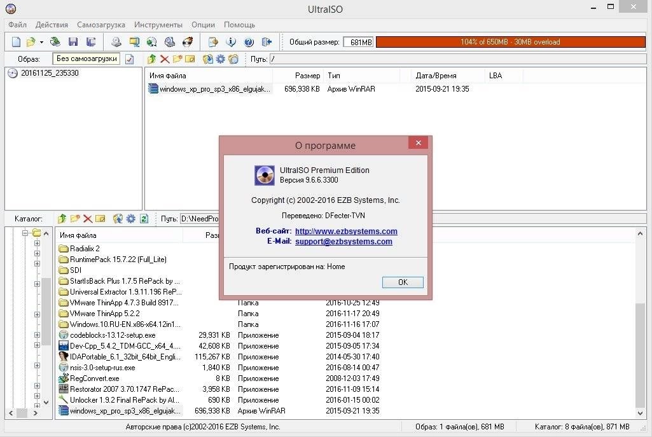This screenshot has height=437, width=652.
Task: Click the Без самозагрузки boot status box
Action: [x=86, y=59]
